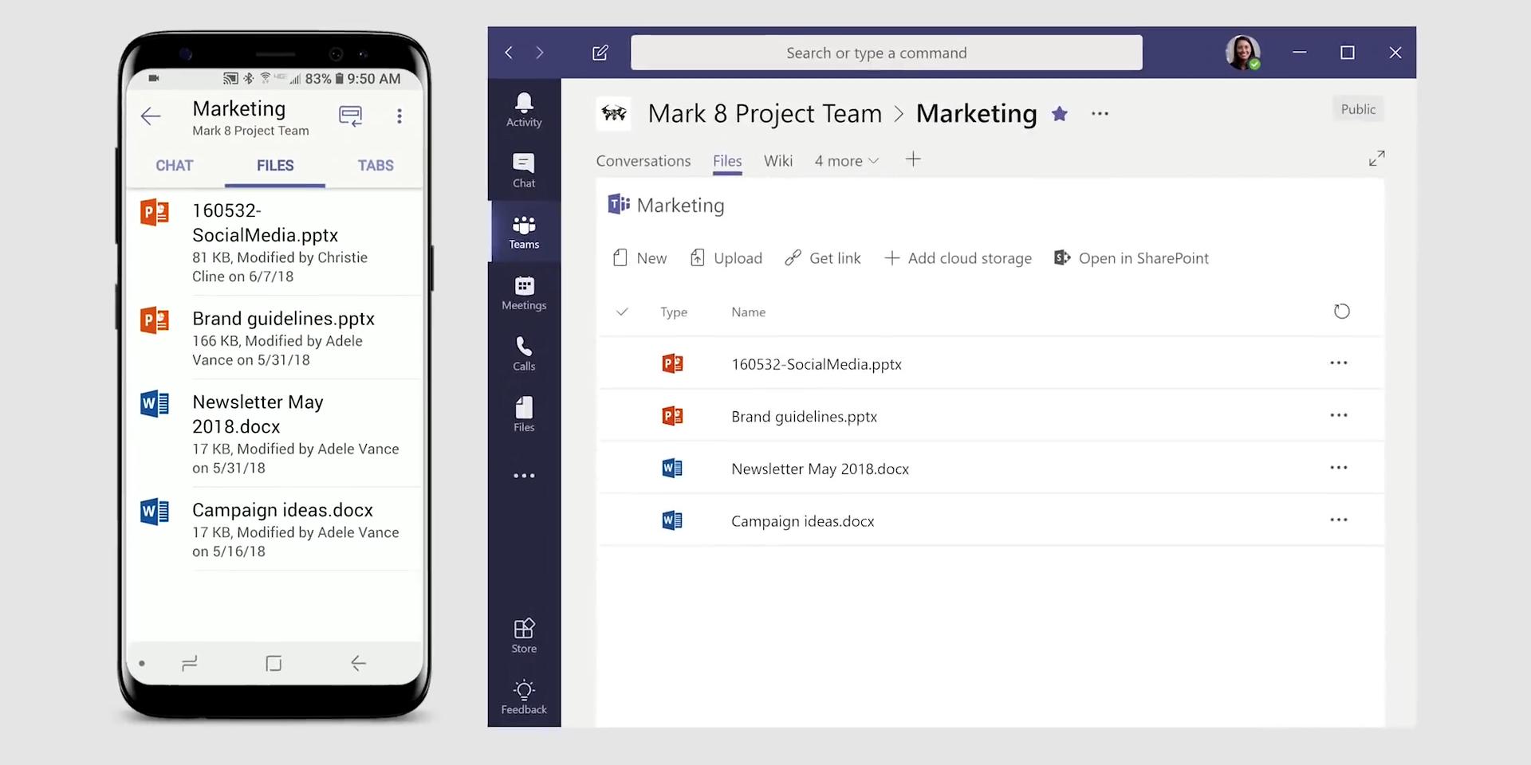Open the Store from the sidebar
The image size is (1531, 765).
[523, 632]
